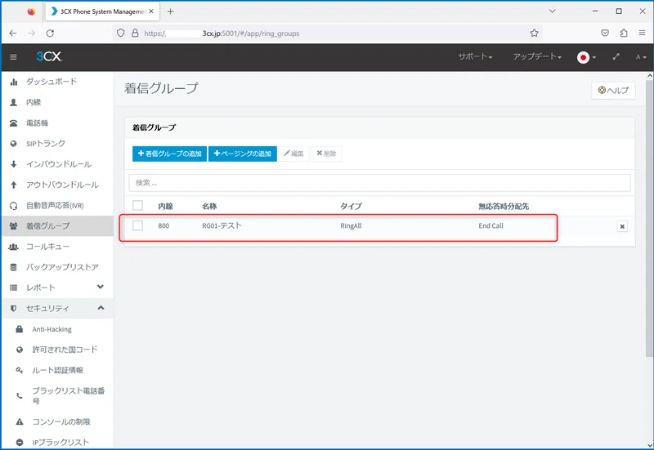Click the dashboard bar chart icon
The image size is (654, 450).
pyautogui.click(x=13, y=82)
